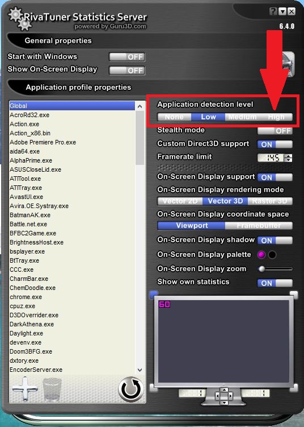Select Action_x86.bin profile
The width and height of the screenshot is (304, 427).
click(72, 133)
